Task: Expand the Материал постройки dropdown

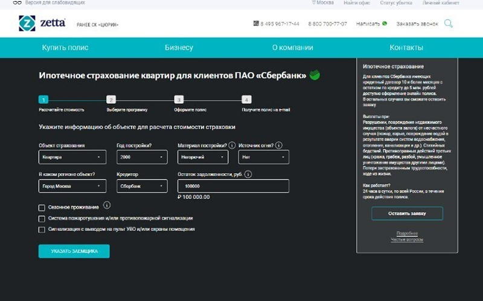Action: (203, 157)
